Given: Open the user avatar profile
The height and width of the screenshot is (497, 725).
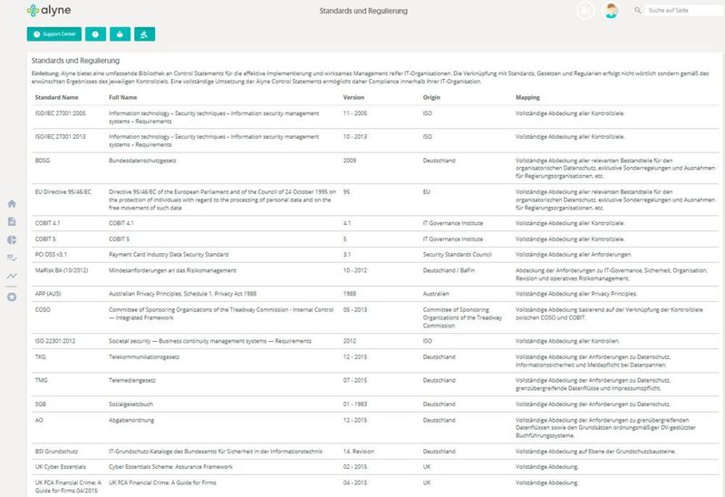Looking at the screenshot, I should [611, 10].
